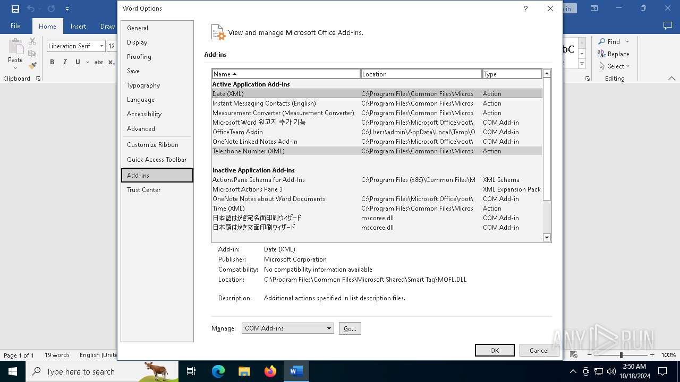Open File Explorer from taskbar
680x382 pixels.
[244, 371]
